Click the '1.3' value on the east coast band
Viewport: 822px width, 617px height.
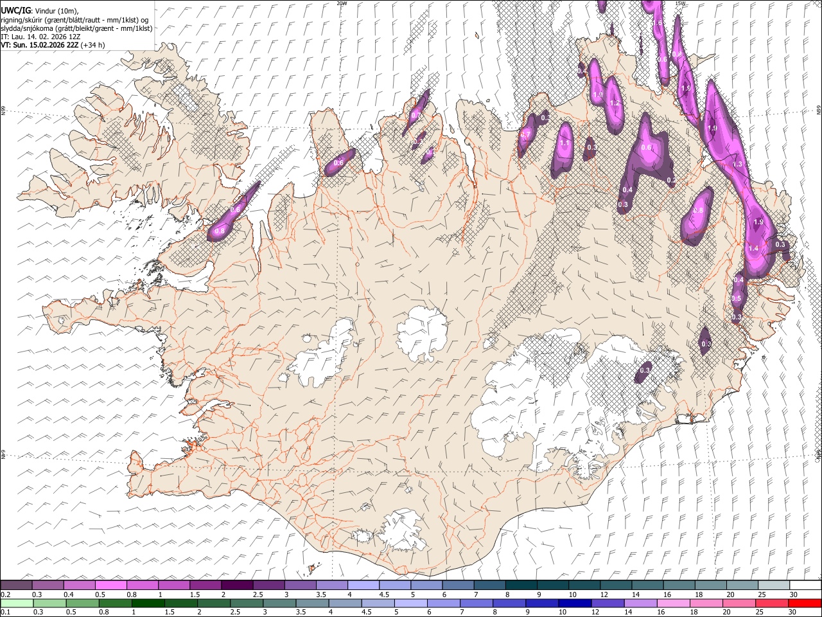(737, 165)
